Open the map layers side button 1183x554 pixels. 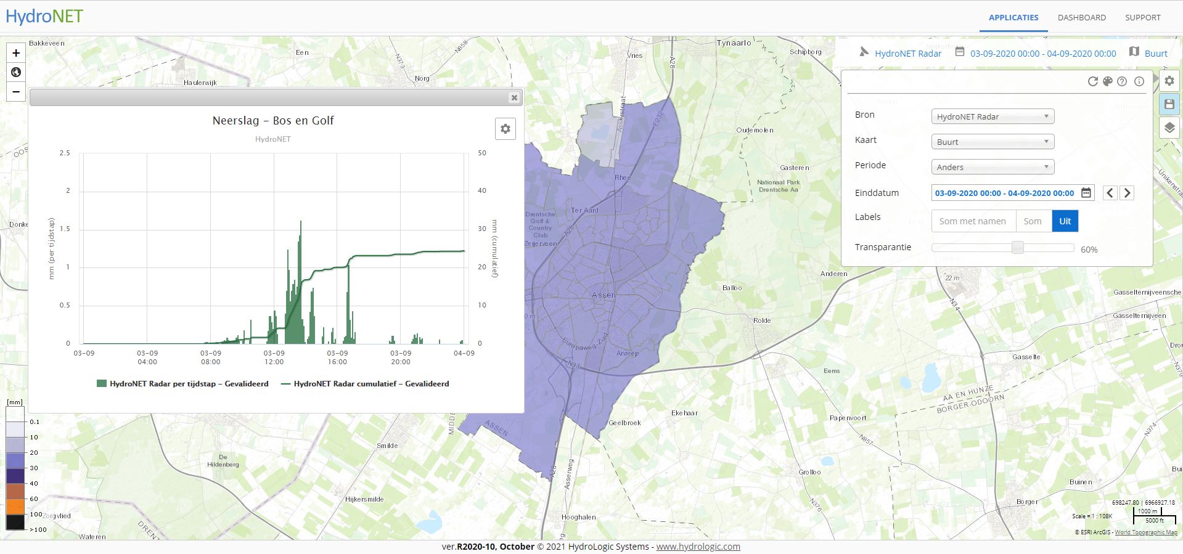point(1169,128)
